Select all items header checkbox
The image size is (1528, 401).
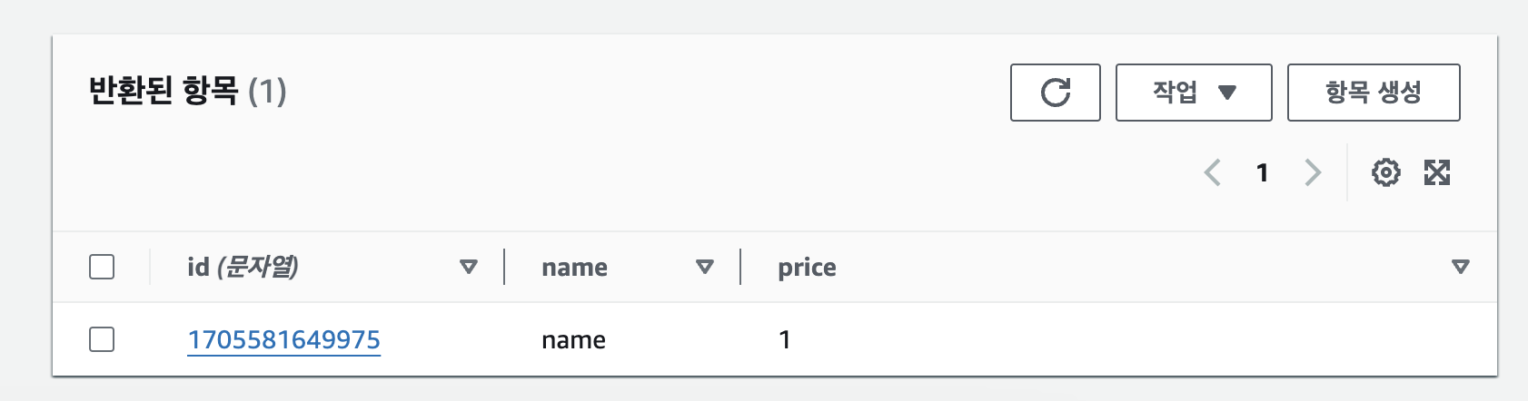pos(102,267)
